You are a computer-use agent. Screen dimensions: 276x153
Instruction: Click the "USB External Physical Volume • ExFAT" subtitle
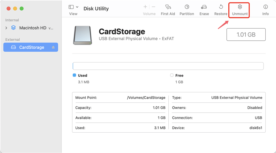(x=136, y=39)
